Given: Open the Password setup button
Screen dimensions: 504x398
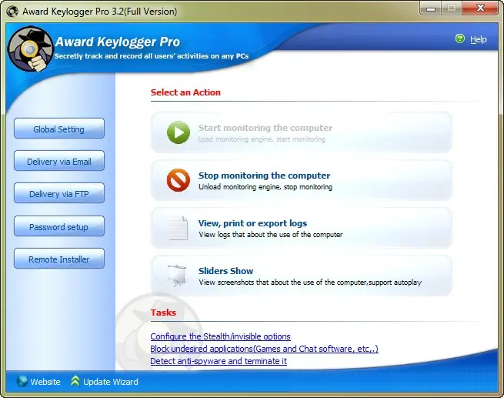Looking at the screenshot, I should [x=59, y=226].
